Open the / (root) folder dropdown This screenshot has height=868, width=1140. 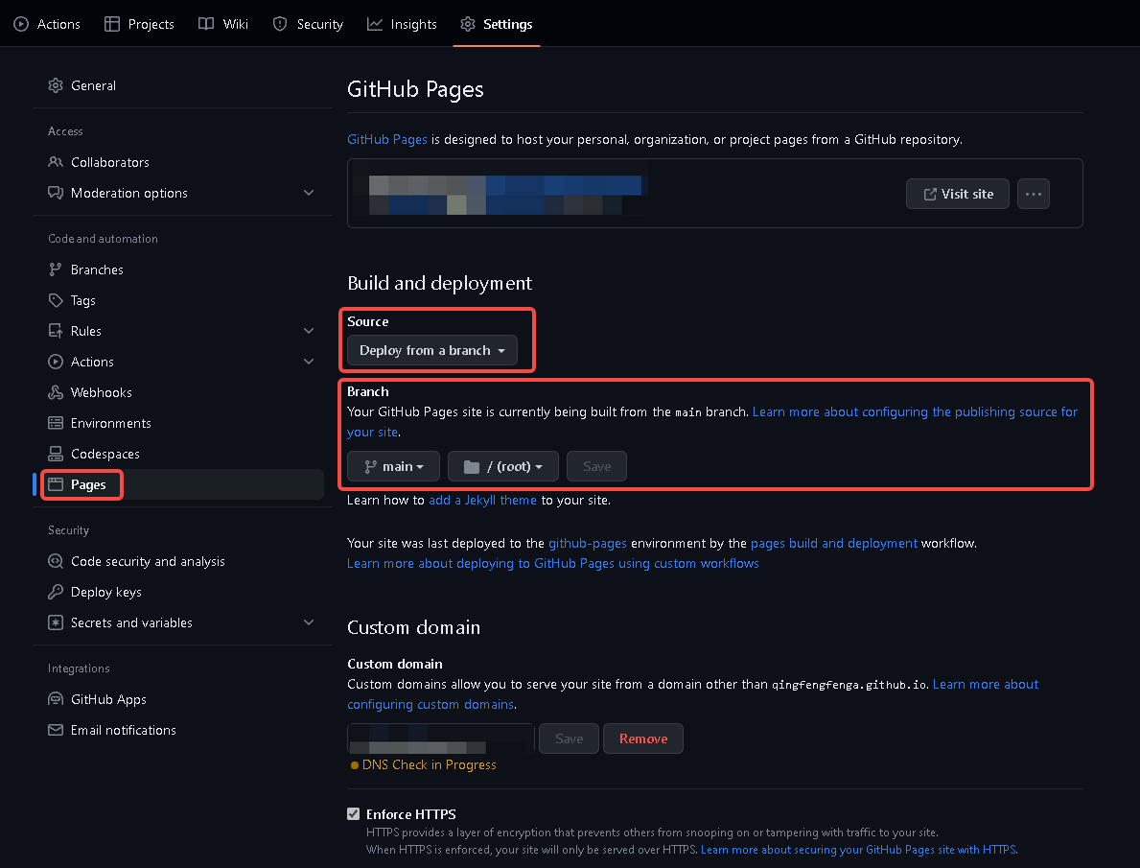[x=502, y=466]
